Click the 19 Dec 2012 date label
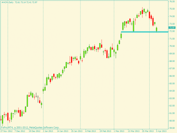 click(35, 131)
